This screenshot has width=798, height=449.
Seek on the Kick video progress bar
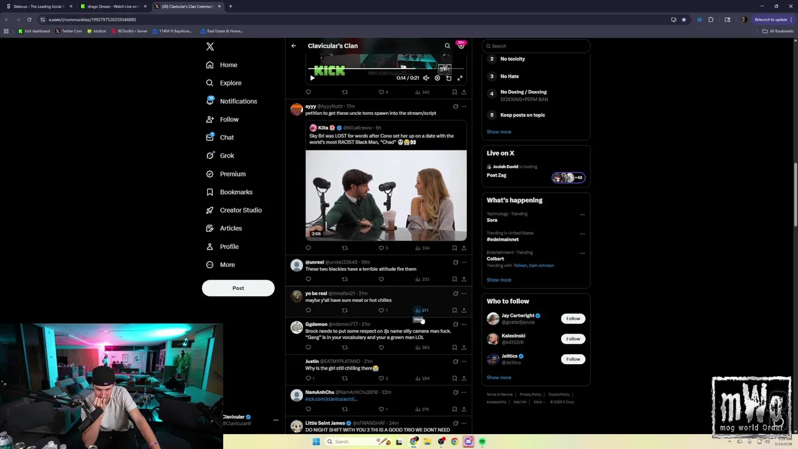tap(386, 70)
